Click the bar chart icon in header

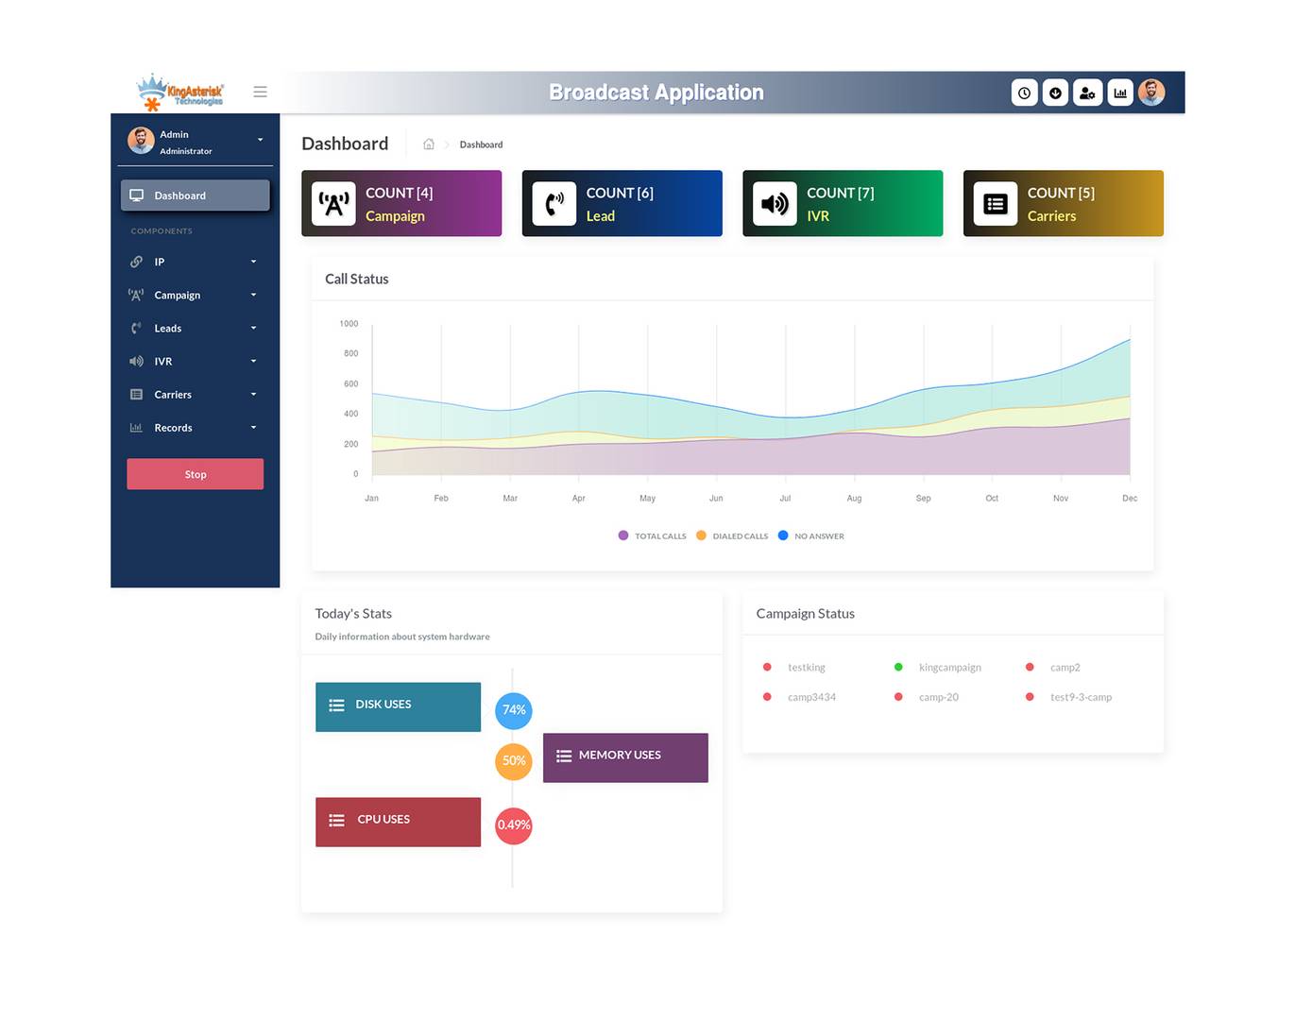tap(1119, 93)
